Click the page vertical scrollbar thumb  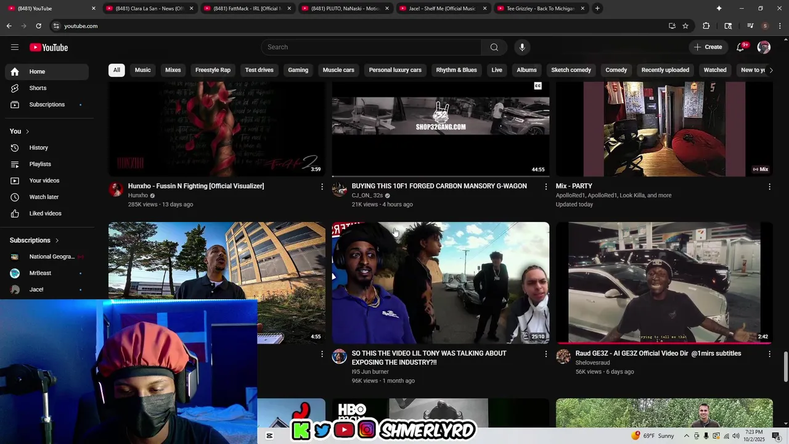point(785,368)
